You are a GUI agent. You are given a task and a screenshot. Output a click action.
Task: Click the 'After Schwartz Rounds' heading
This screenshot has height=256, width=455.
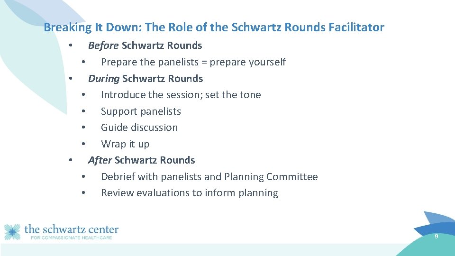click(x=142, y=160)
